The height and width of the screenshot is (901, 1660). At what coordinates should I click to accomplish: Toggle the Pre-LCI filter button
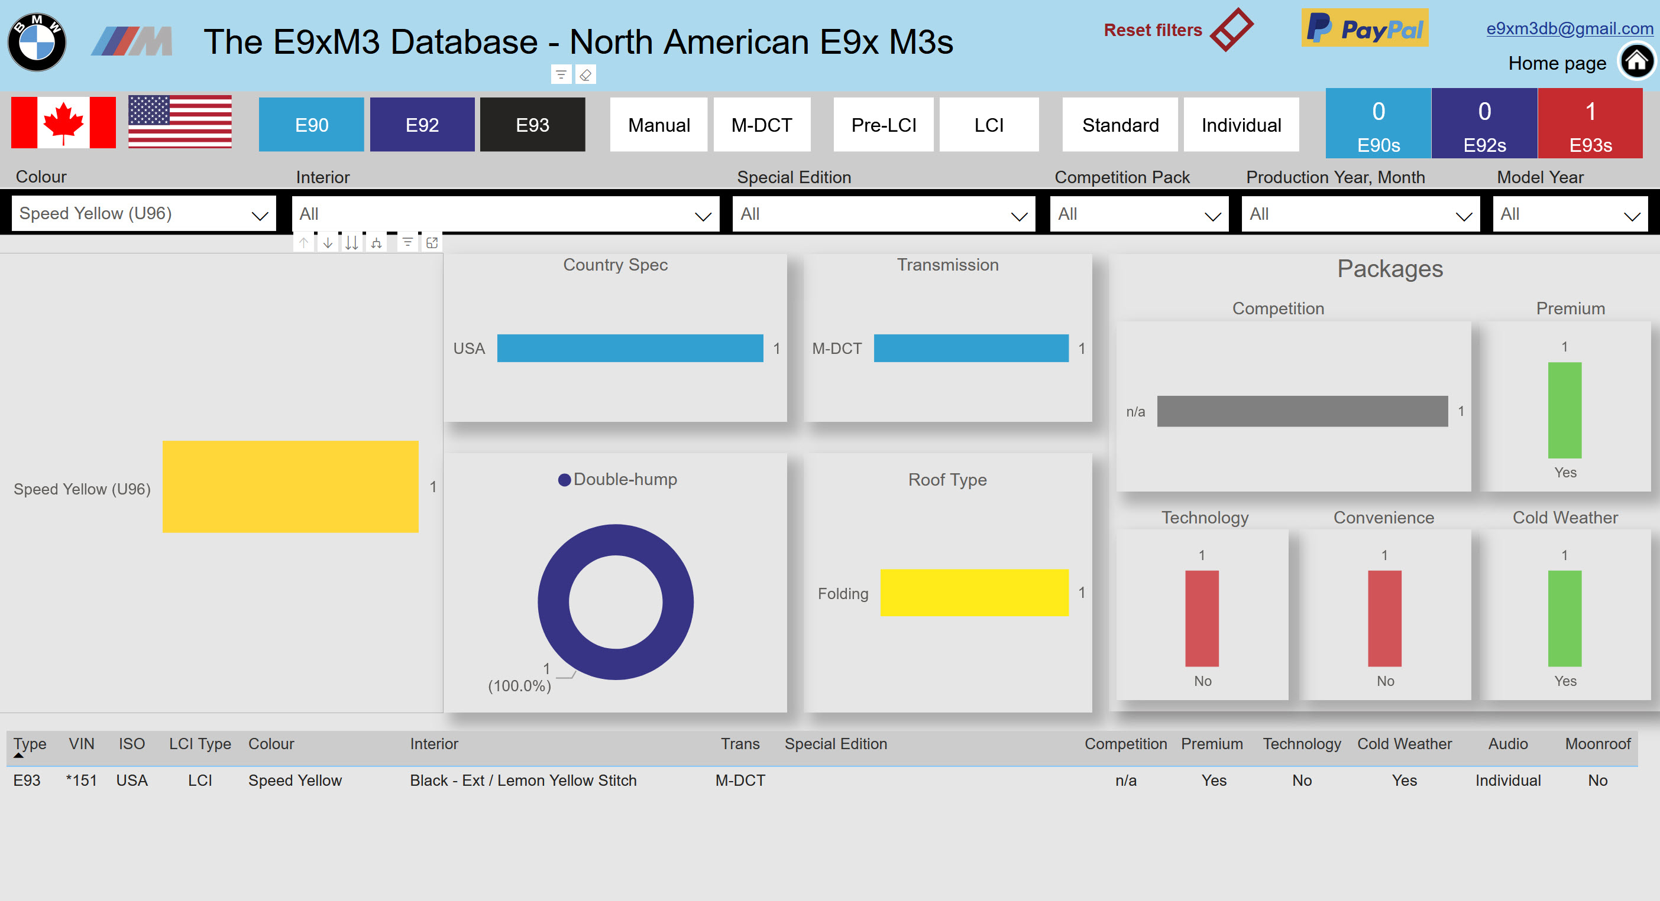[884, 125]
